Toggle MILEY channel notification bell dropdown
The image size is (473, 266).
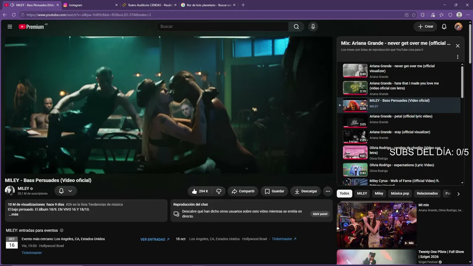pos(66,191)
